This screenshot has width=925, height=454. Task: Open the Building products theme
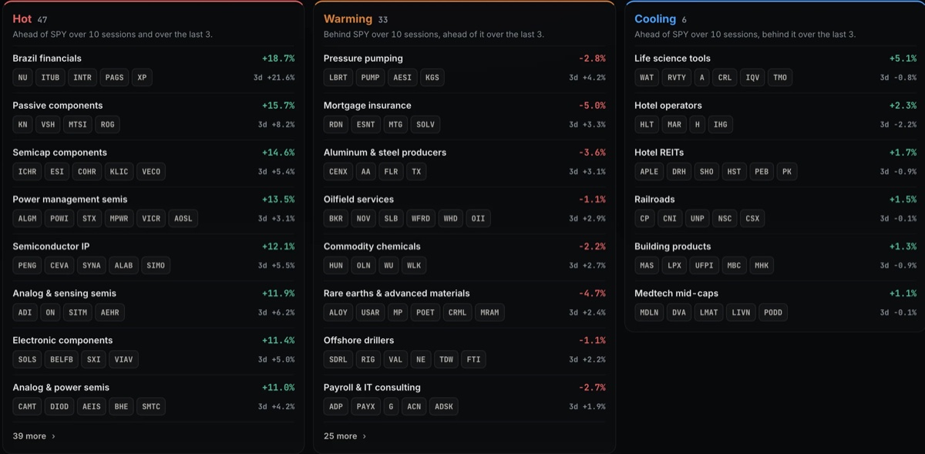(673, 247)
